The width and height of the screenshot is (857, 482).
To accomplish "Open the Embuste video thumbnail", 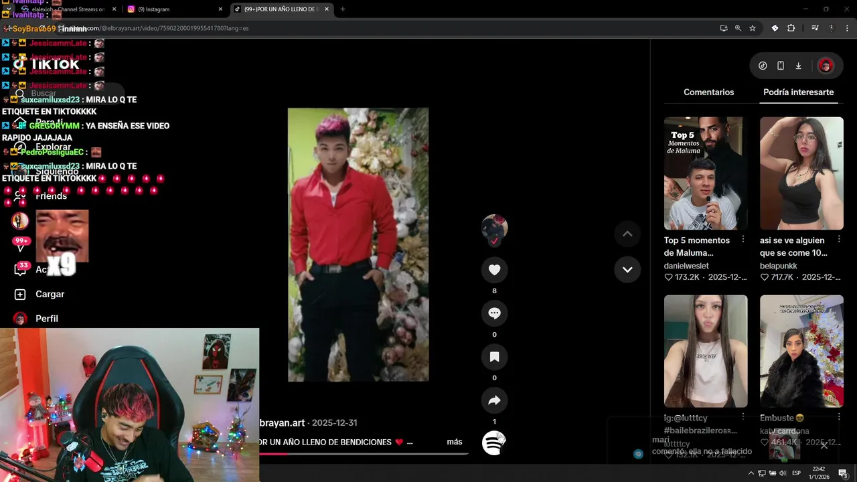I will [x=801, y=351].
